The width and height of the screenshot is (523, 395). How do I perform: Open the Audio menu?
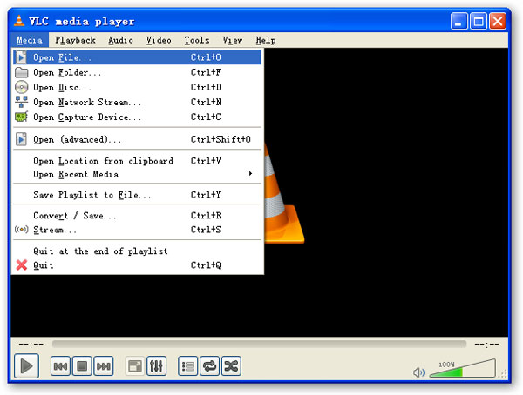[121, 40]
